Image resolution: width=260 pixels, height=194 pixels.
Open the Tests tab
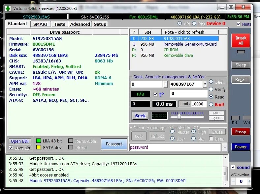[x=60, y=24]
